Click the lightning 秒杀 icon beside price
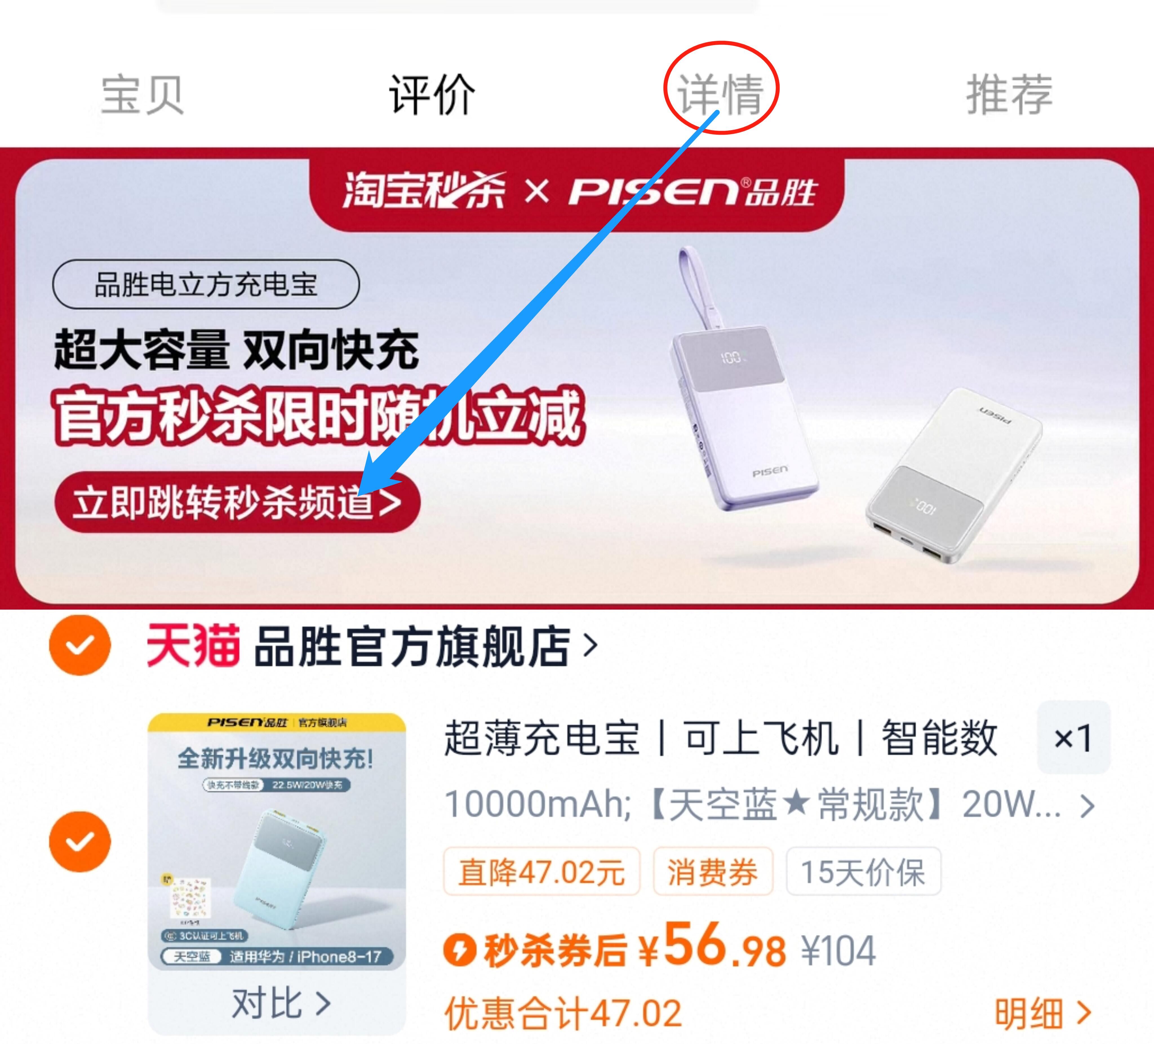1154x1044 pixels. [459, 950]
